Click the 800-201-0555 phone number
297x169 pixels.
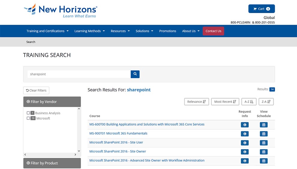pos(265,22)
